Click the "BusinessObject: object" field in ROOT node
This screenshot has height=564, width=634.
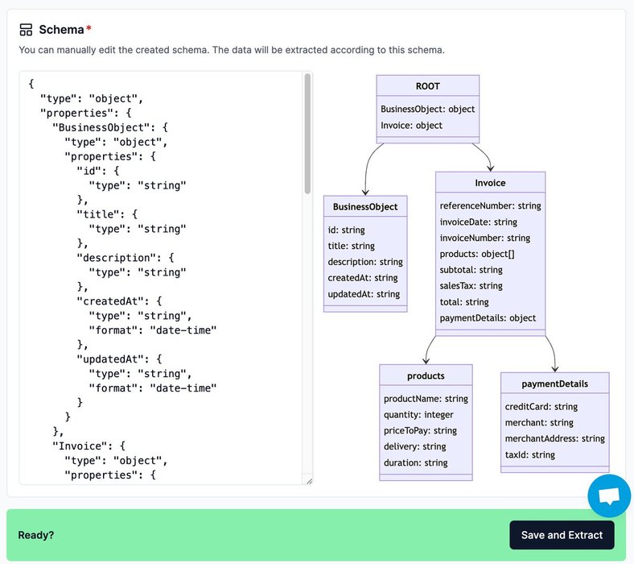pyautogui.click(x=427, y=110)
